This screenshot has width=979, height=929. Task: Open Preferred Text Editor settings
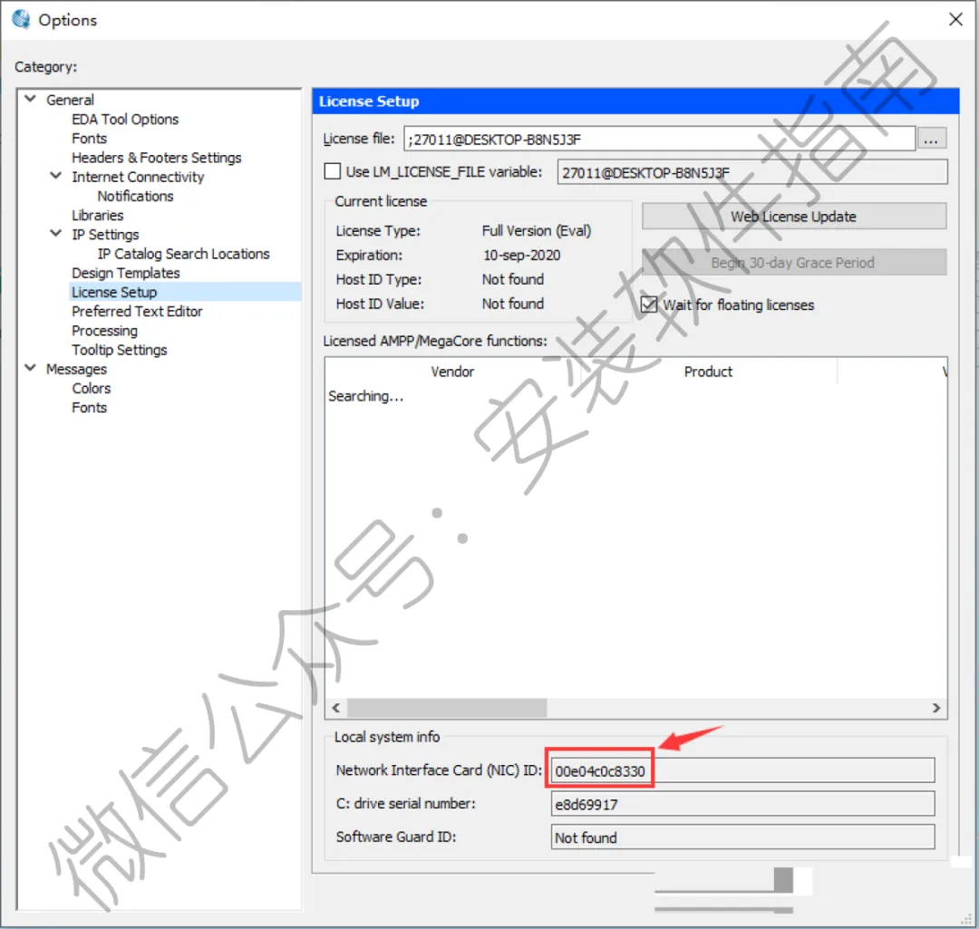point(137,312)
